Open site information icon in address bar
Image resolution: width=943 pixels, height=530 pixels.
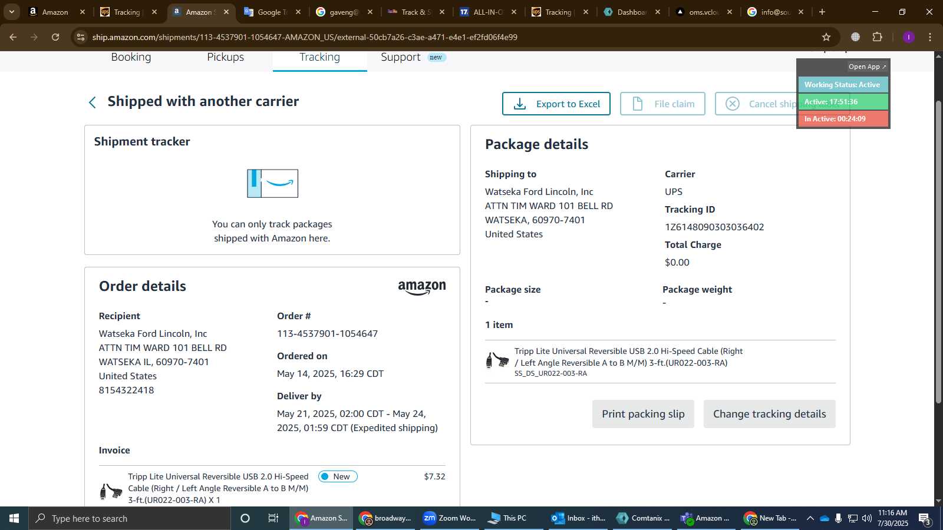click(81, 37)
